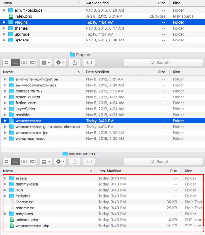Viewport: 205px width, 235px height.
Task: Click the fusion-builder folder icon
Action: (12, 97)
